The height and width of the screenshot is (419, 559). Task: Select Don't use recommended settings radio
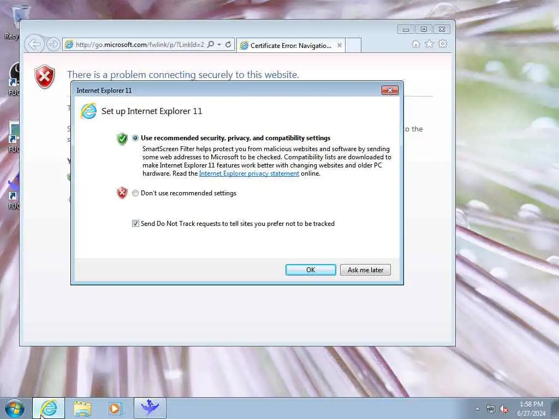[x=135, y=193]
